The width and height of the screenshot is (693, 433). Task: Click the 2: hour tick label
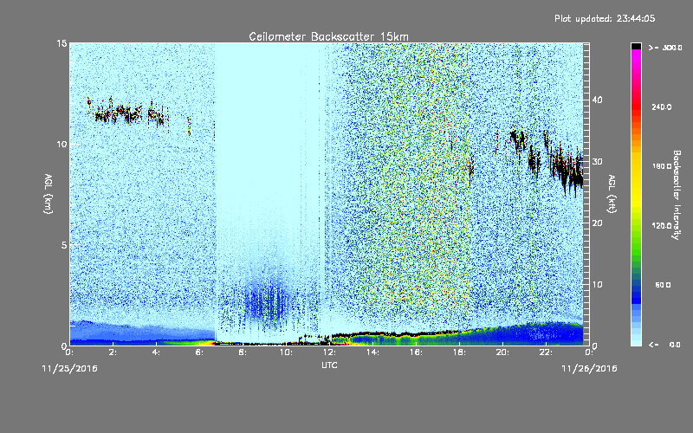coord(113,352)
